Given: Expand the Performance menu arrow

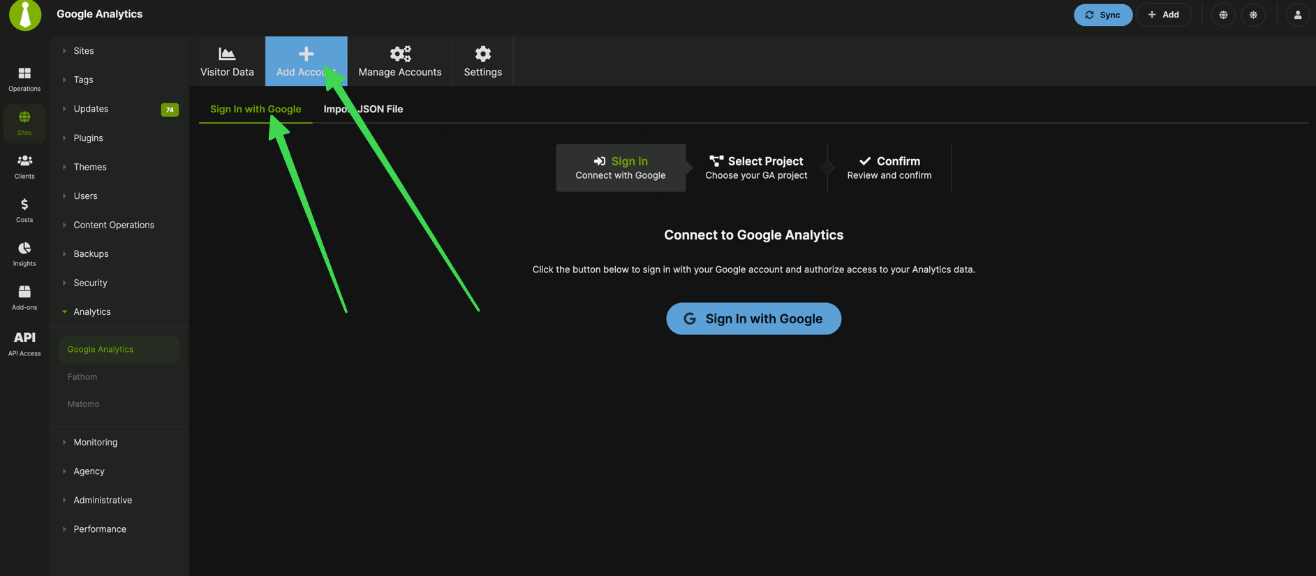Looking at the screenshot, I should [64, 529].
